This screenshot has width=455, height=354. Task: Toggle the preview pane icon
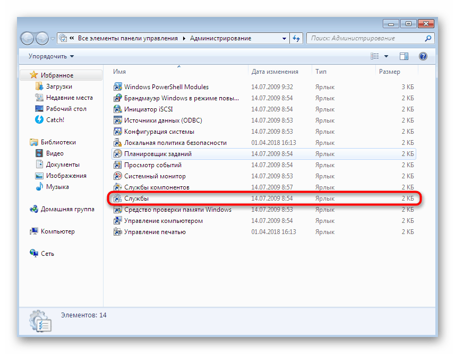click(x=404, y=56)
